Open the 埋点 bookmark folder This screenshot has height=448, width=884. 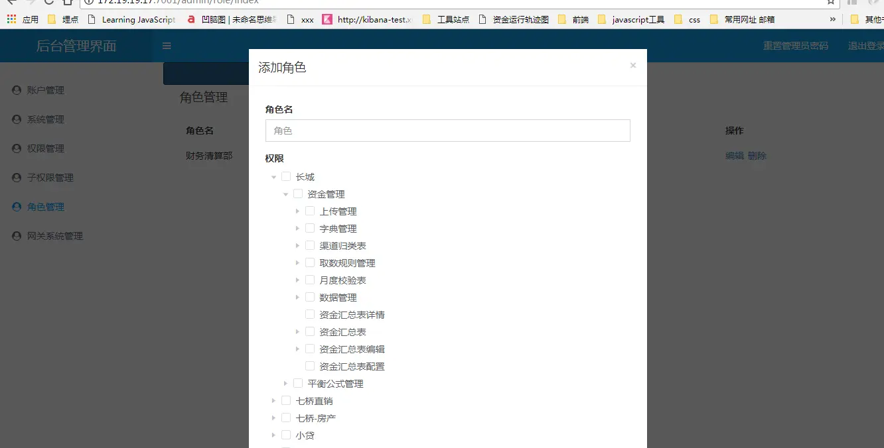point(63,19)
